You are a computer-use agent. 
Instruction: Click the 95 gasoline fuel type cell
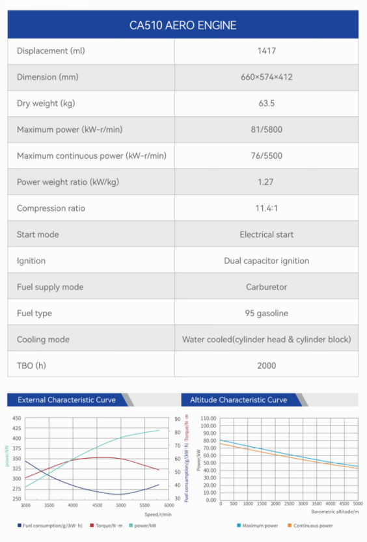(x=266, y=313)
